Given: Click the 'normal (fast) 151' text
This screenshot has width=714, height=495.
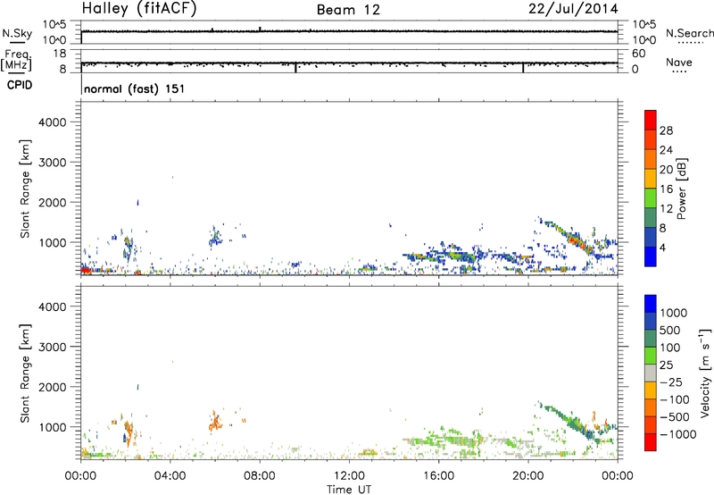Looking at the screenshot, I should point(135,88).
